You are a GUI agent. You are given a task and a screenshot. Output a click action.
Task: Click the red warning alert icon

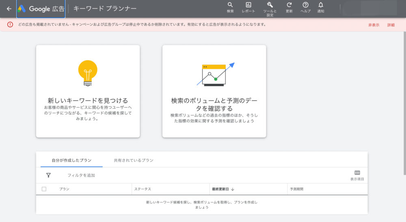(10, 25)
